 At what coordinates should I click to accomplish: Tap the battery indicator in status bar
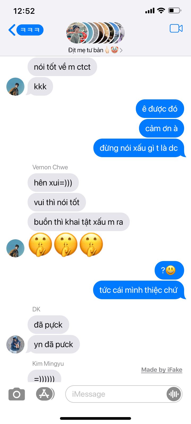click(x=175, y=11)
